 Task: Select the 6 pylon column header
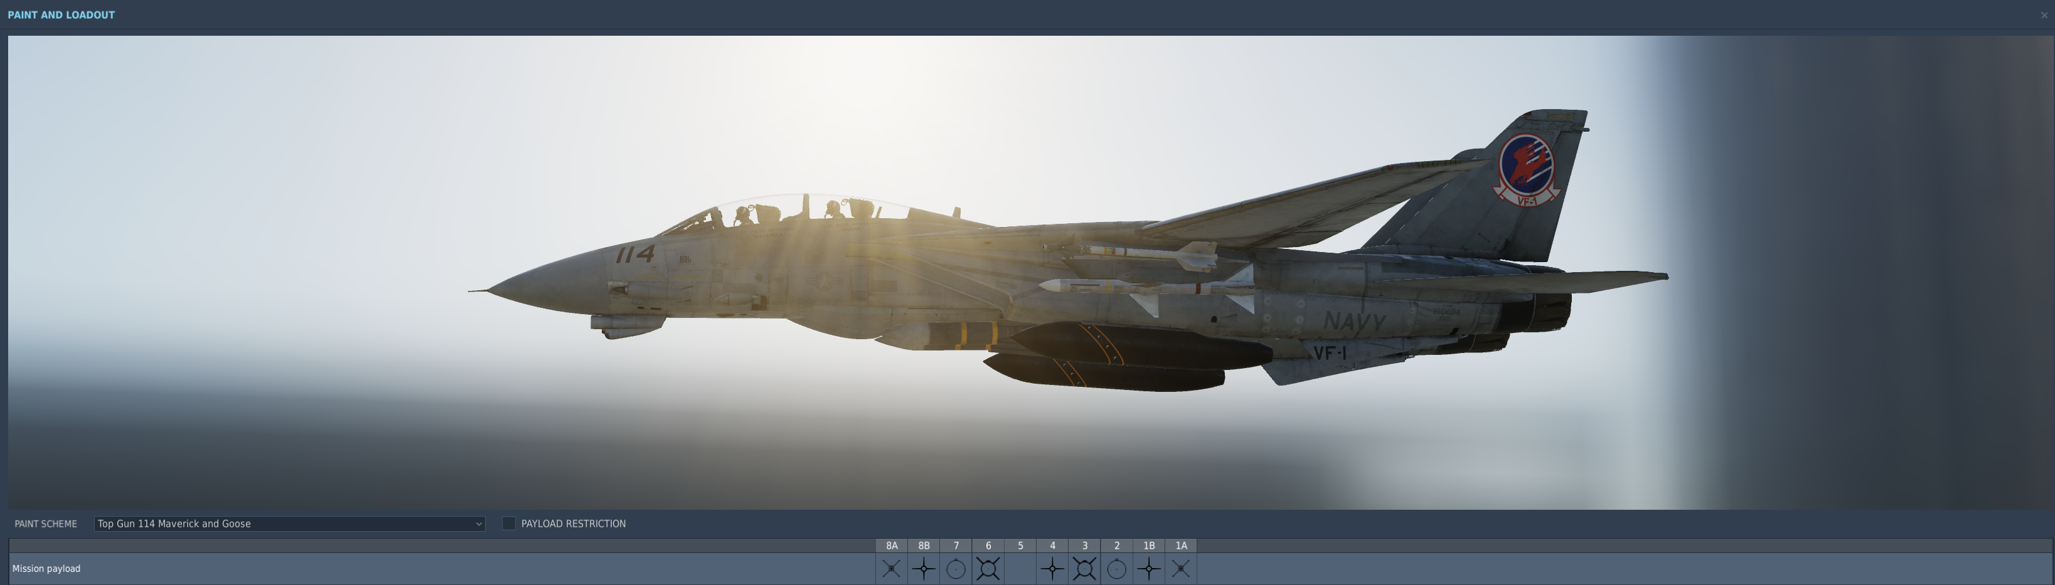[988, 546]
